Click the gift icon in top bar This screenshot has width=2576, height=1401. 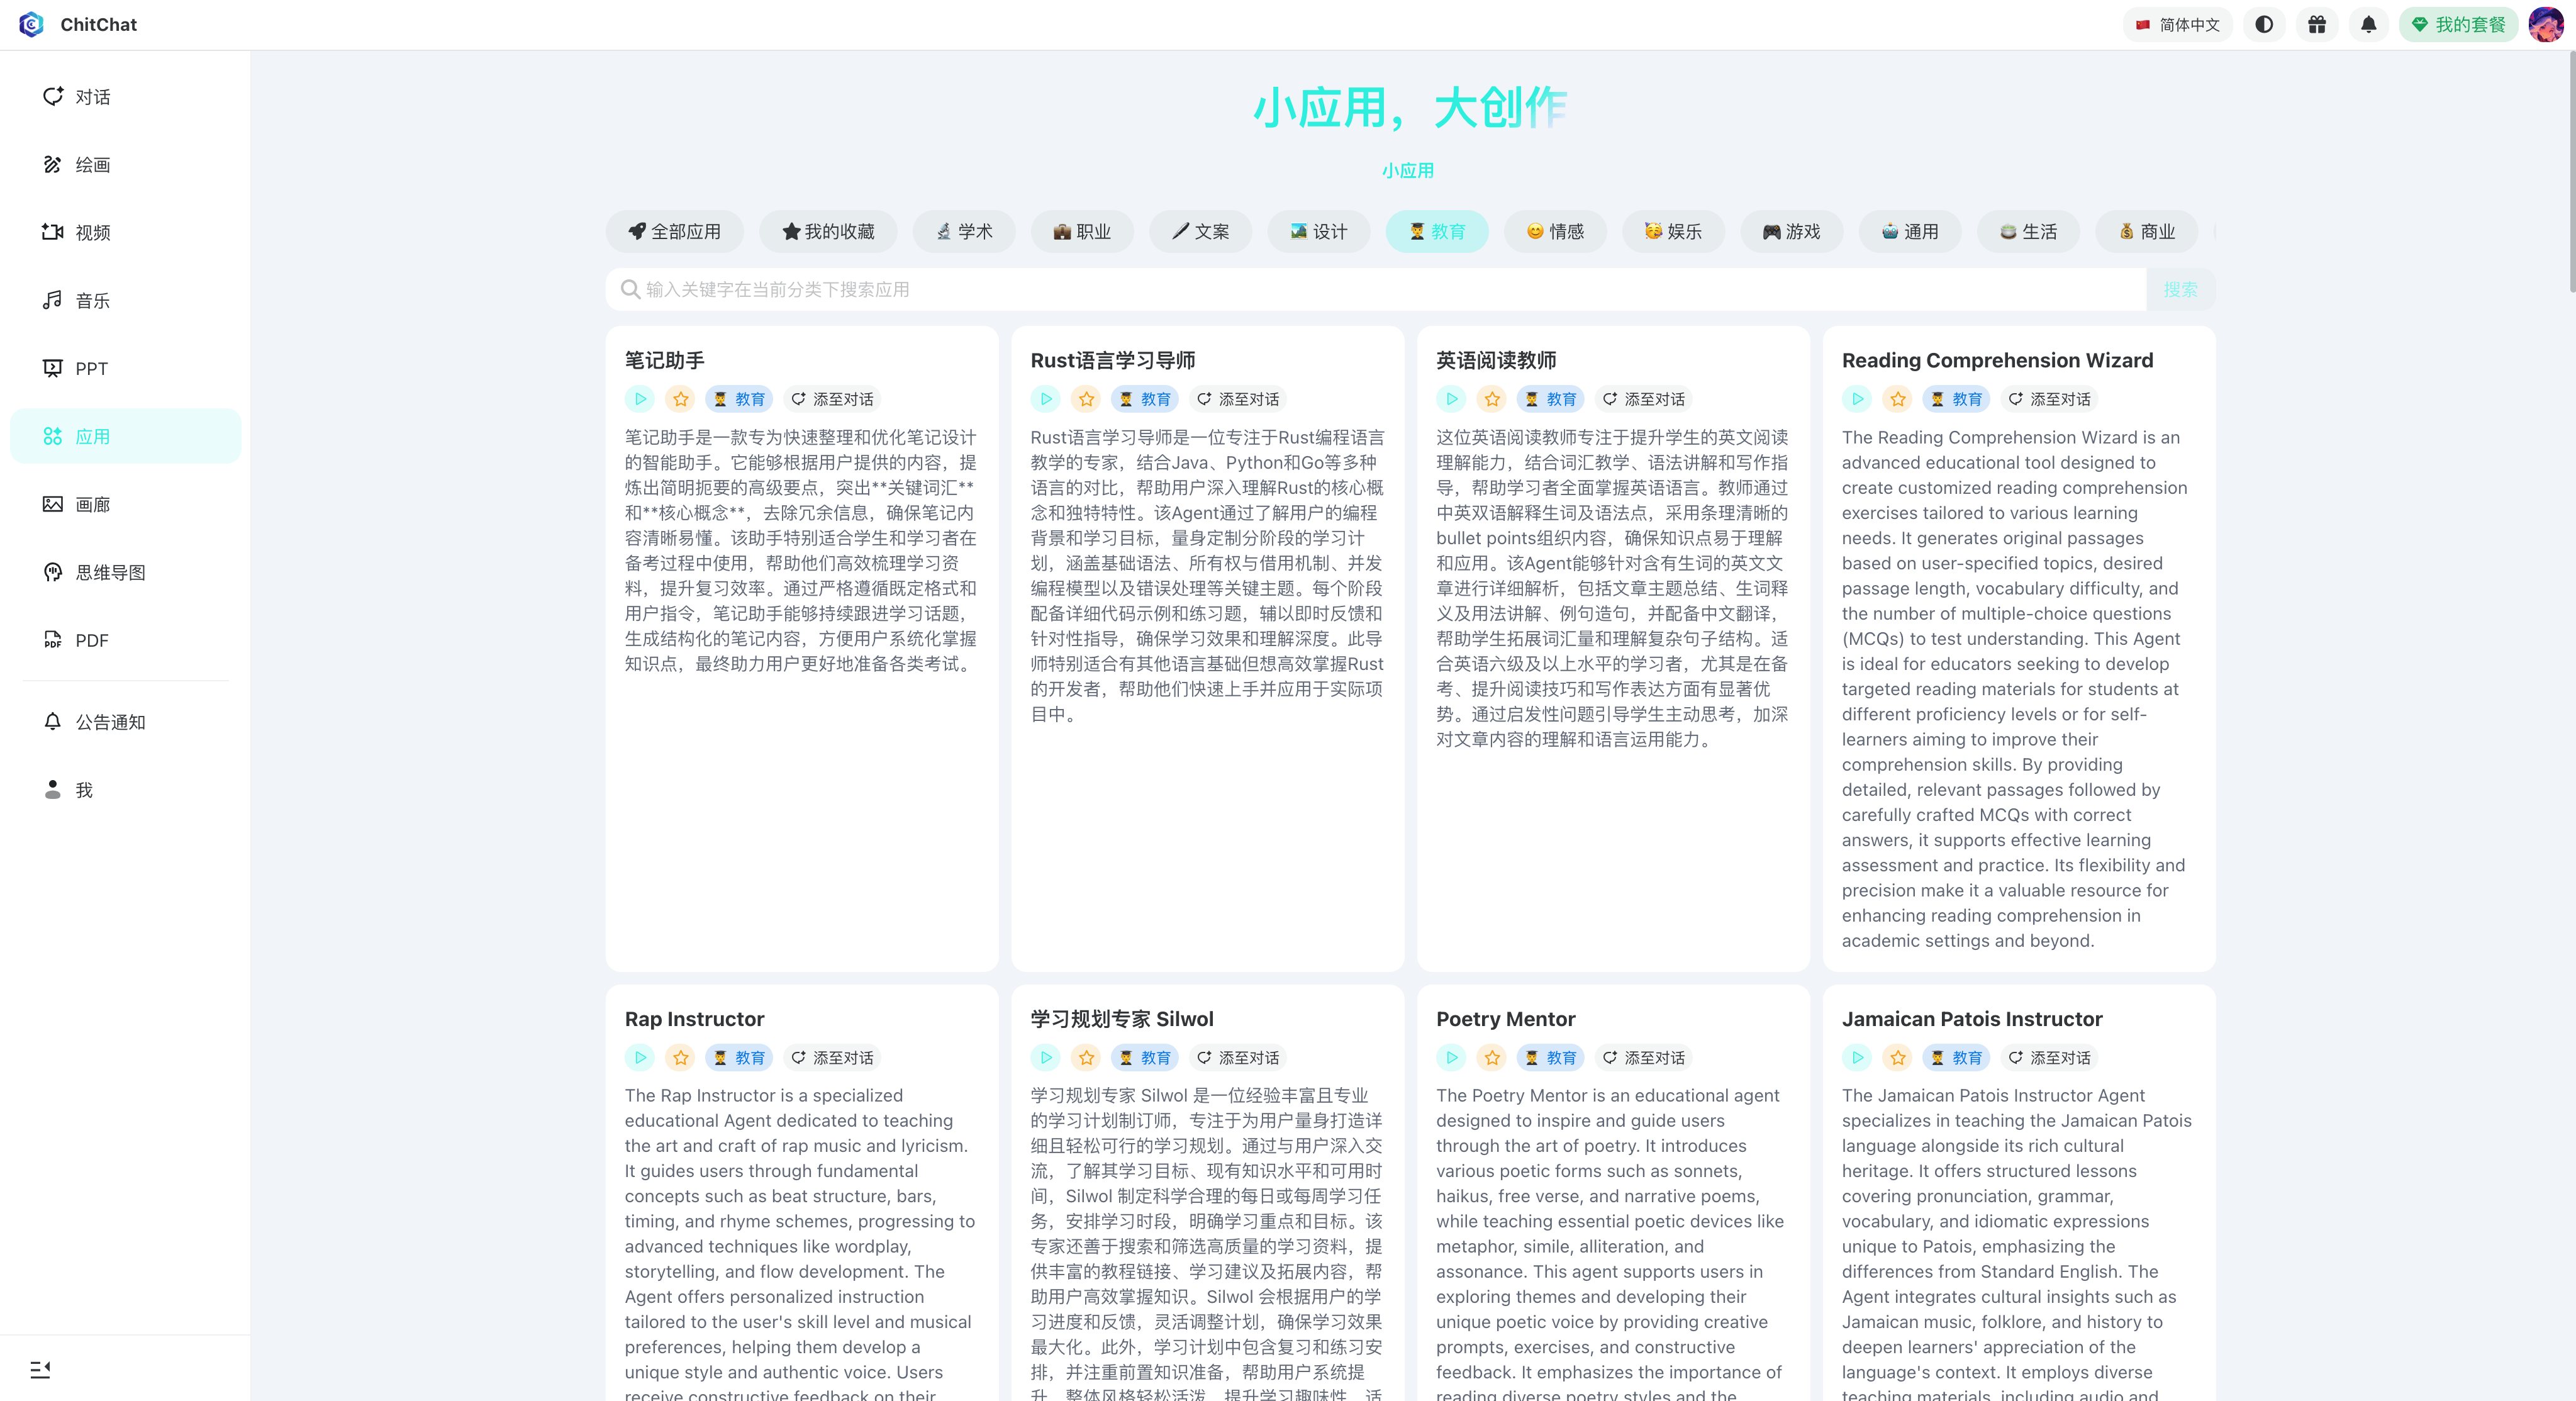tap(2316, 24)
